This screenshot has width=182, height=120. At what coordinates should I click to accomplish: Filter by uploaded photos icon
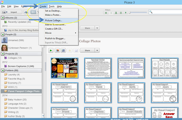pyautogui.click(x=111, y=13)
